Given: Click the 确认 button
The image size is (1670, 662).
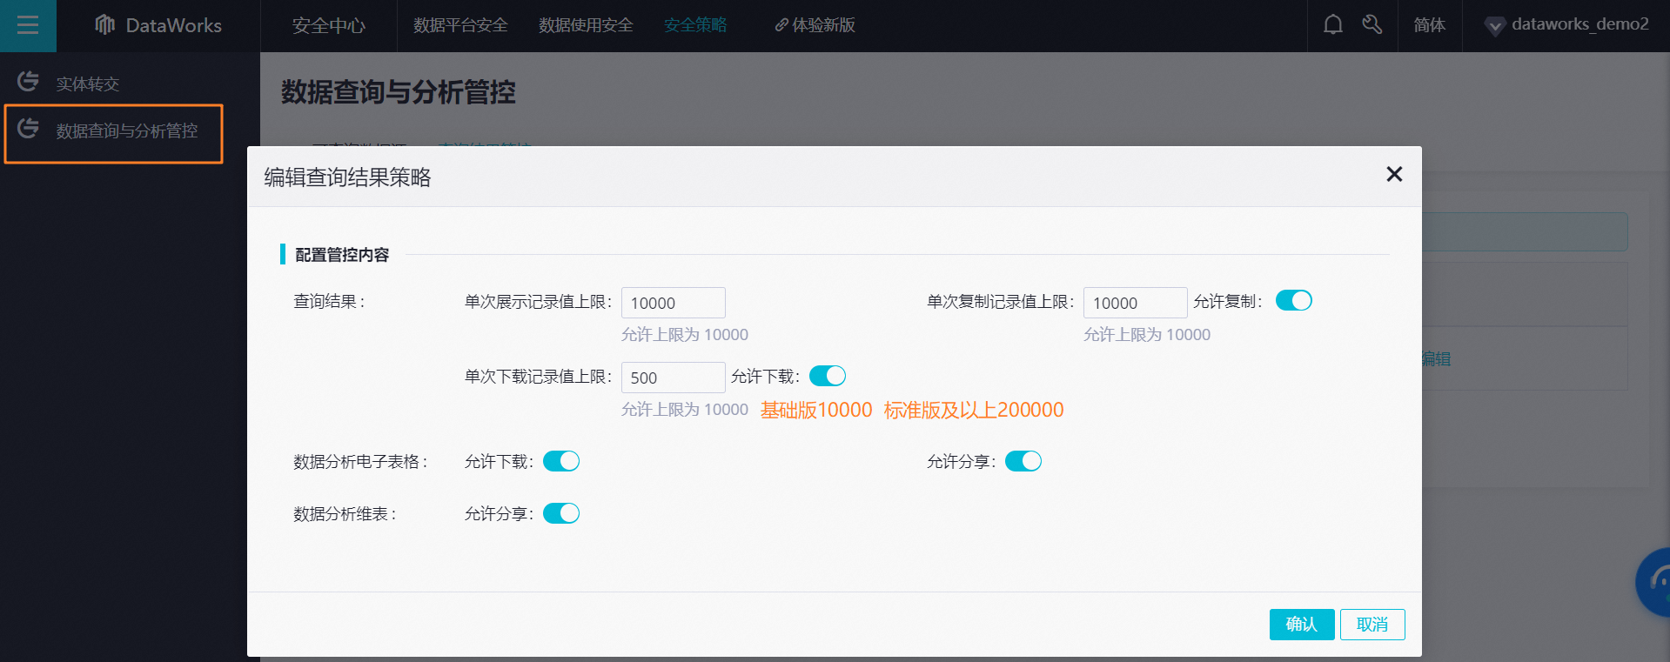Looking at the screenshot, I should click(x=1301, y=625).
